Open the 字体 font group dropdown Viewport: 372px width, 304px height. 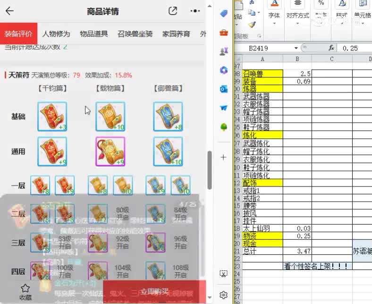click(274, 23)
